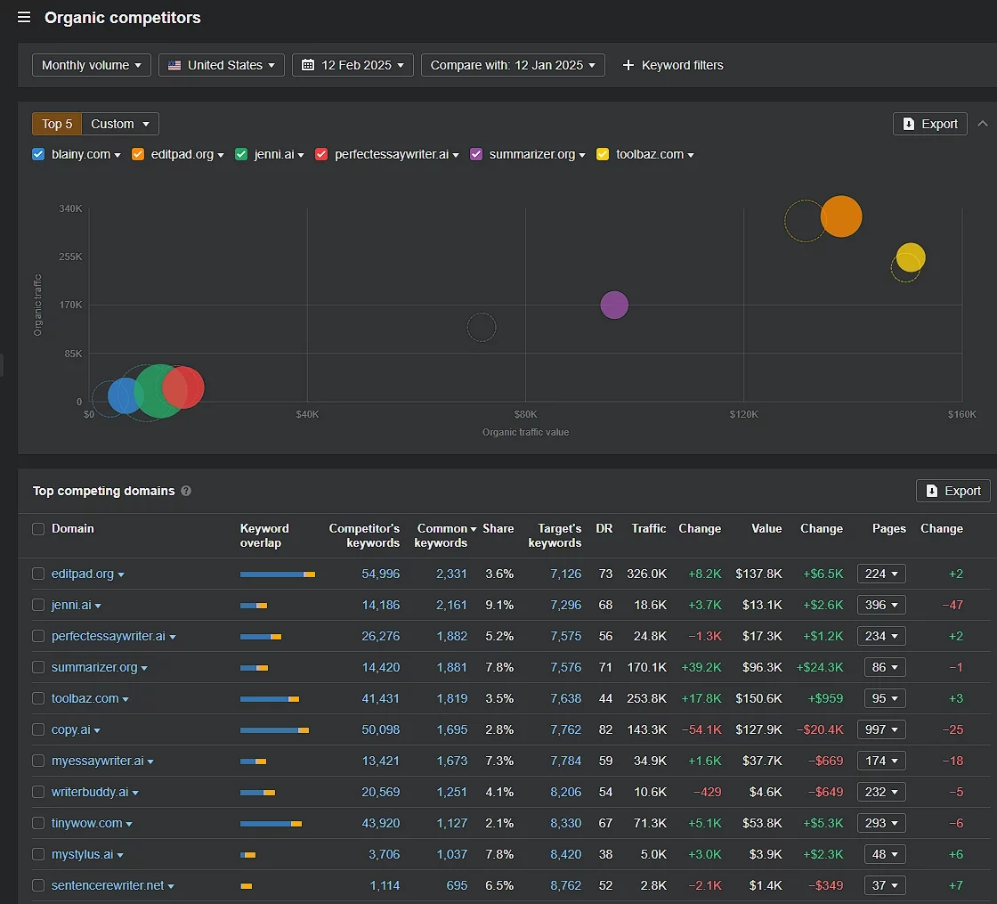
Task: Open the editpad.org domain link
Action: [x=83, y=574]
